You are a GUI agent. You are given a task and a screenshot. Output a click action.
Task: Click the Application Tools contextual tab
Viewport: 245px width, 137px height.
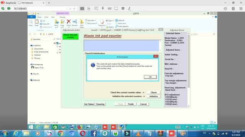(x=62, y=13)
